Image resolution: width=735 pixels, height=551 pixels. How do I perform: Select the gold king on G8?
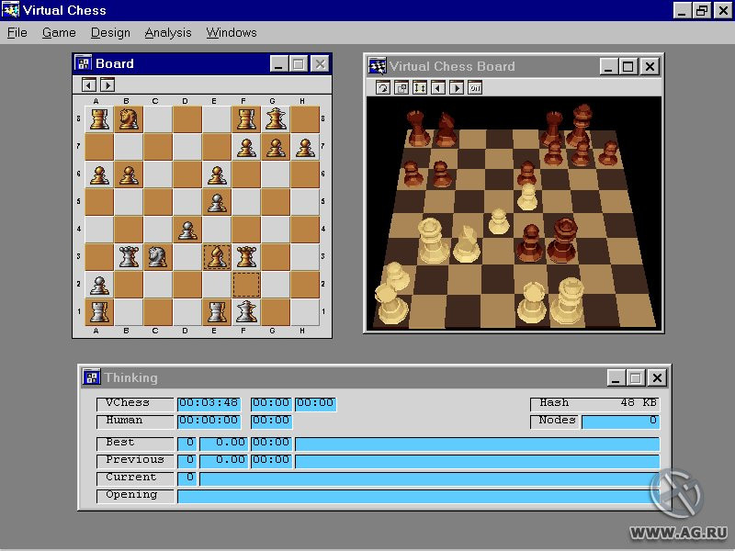[x=276, y=118]
